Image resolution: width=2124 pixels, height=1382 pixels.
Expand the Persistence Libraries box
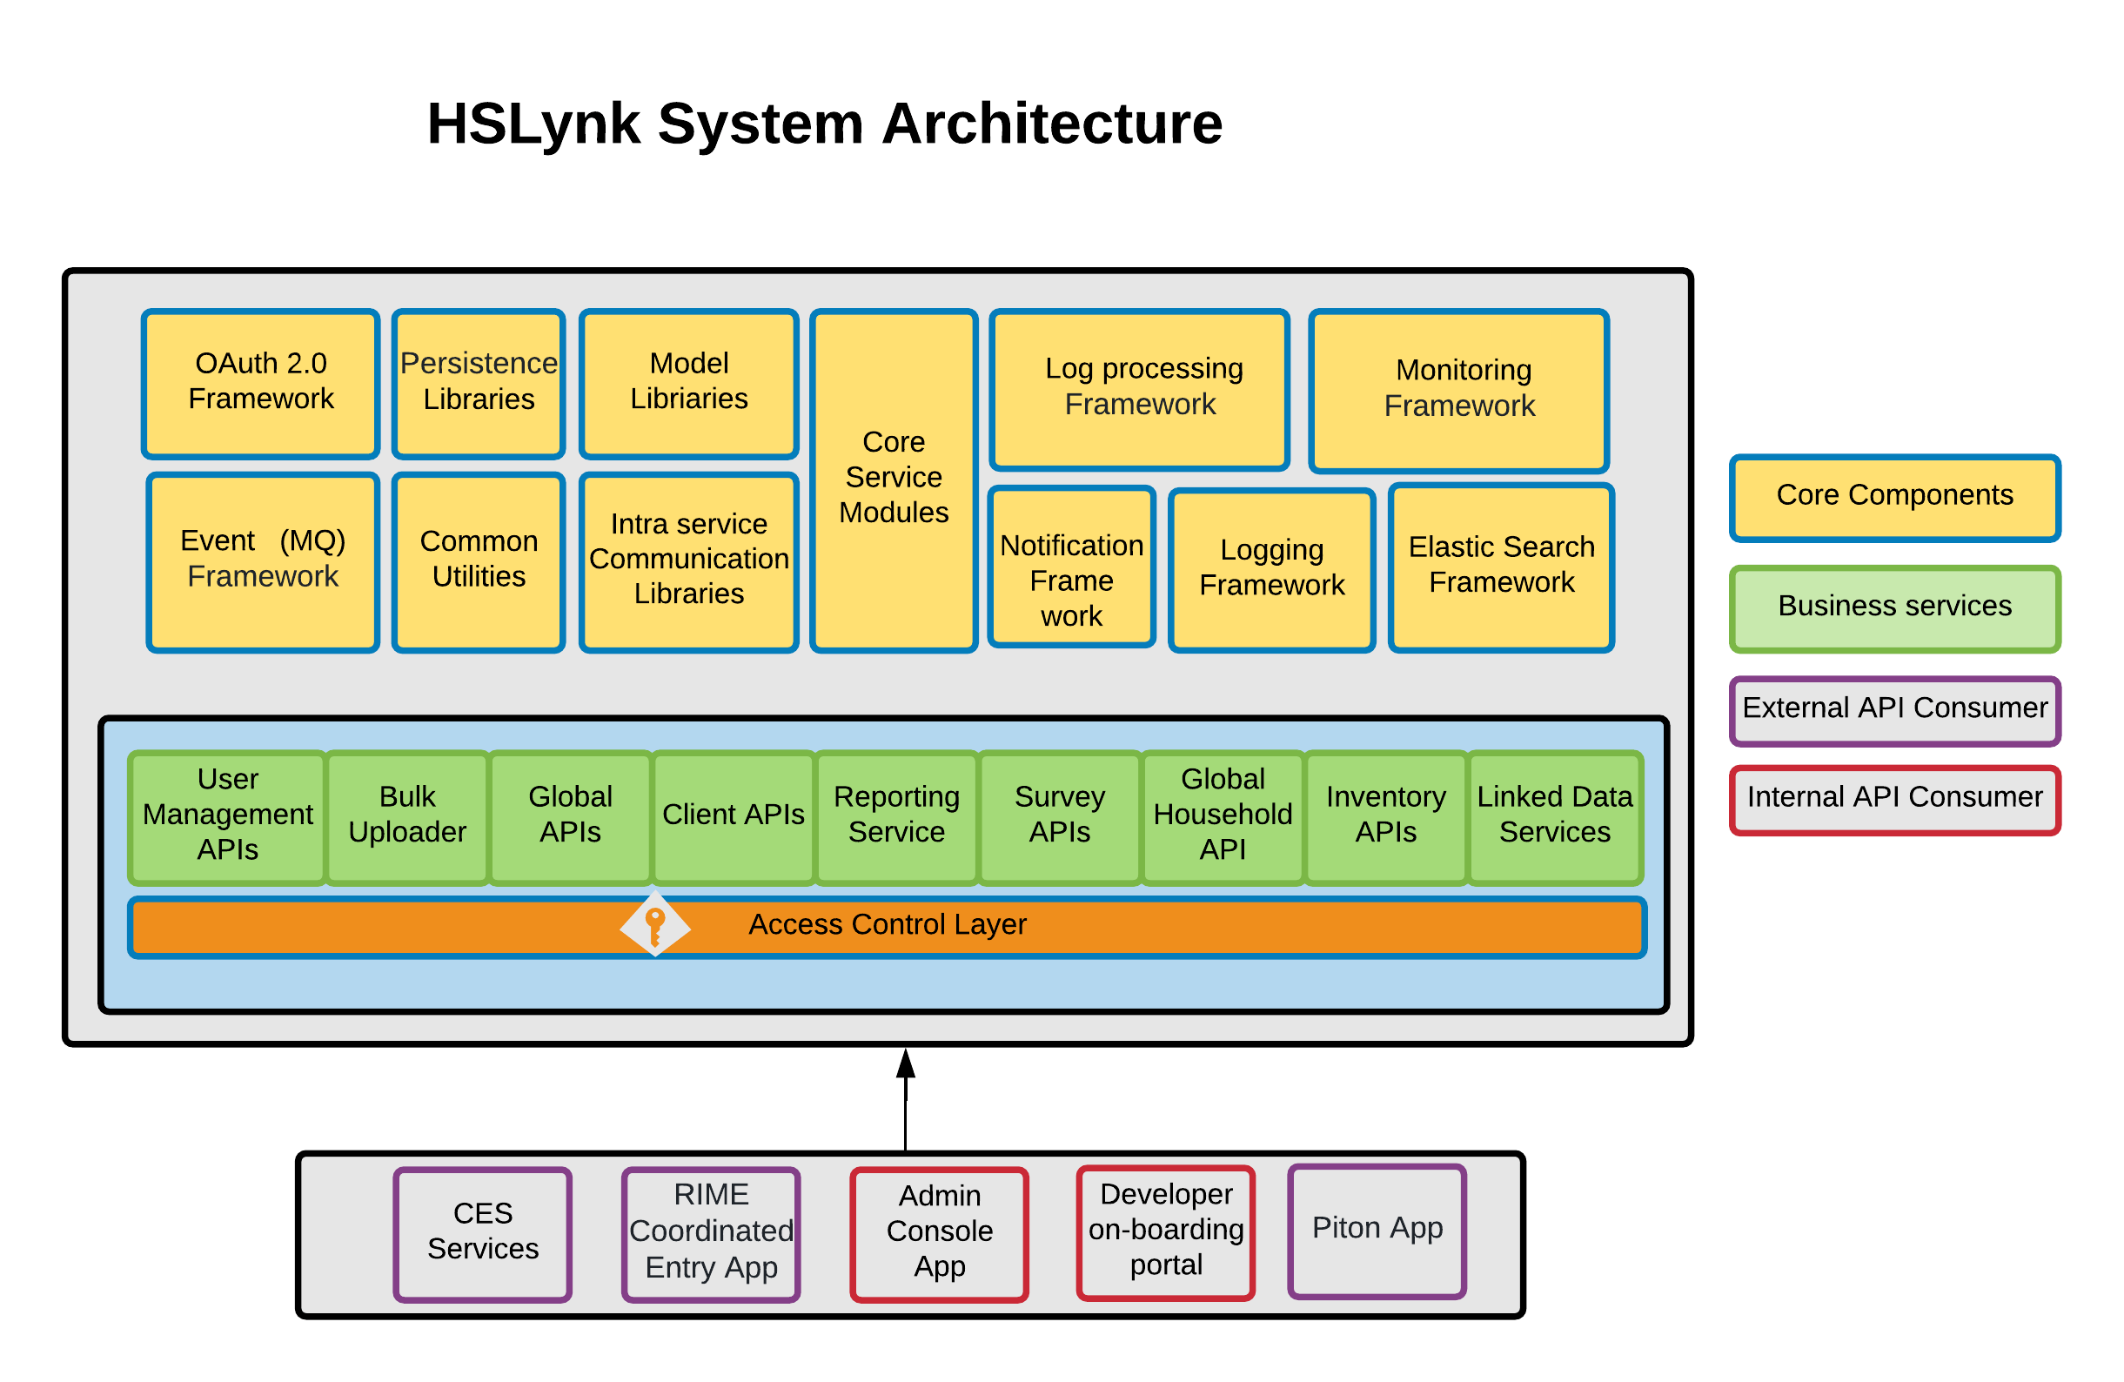click(x=478, y=383)
